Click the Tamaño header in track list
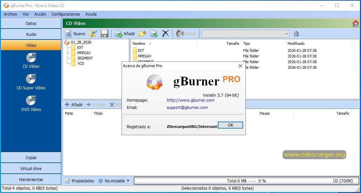The image size is (361, 193). 322,113
